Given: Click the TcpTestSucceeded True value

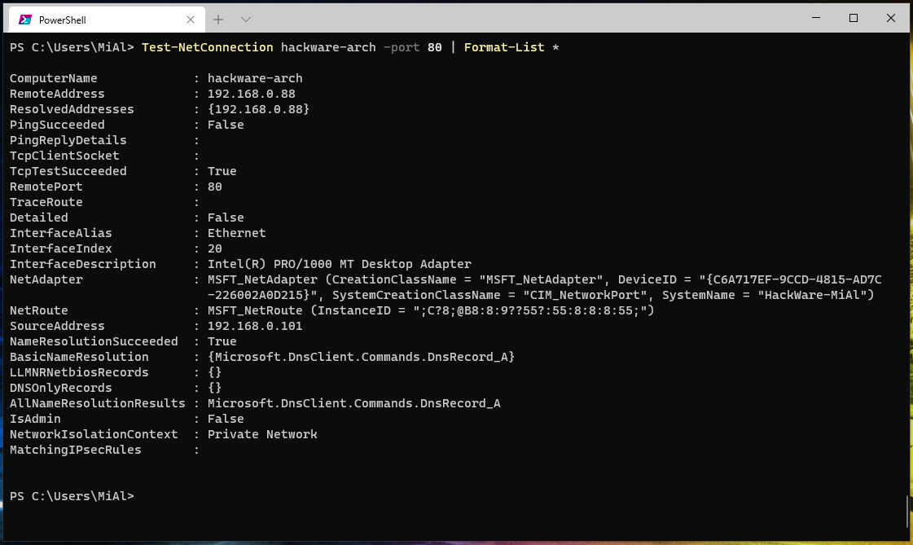Looking at the screenshot, I should coord(222,171).
